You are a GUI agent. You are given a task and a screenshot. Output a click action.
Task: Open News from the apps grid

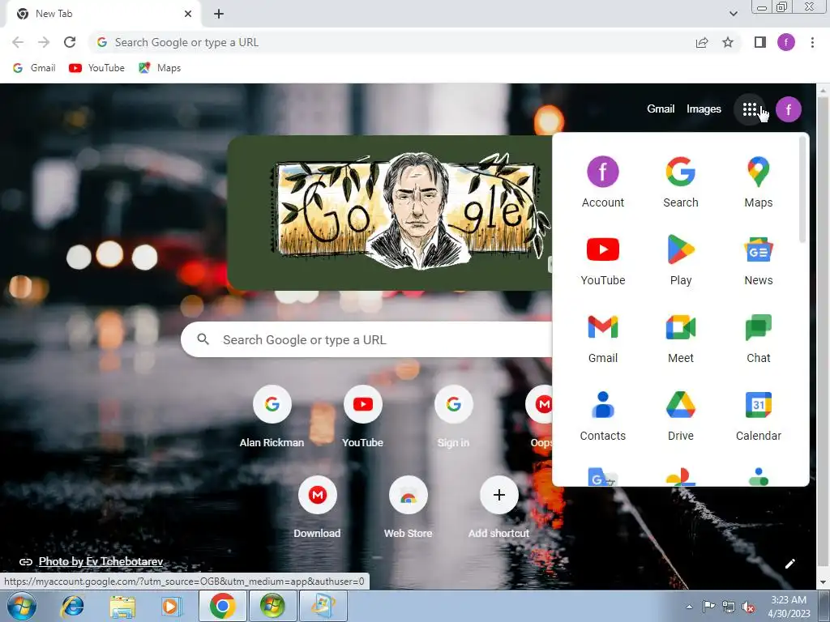point(758,259)
